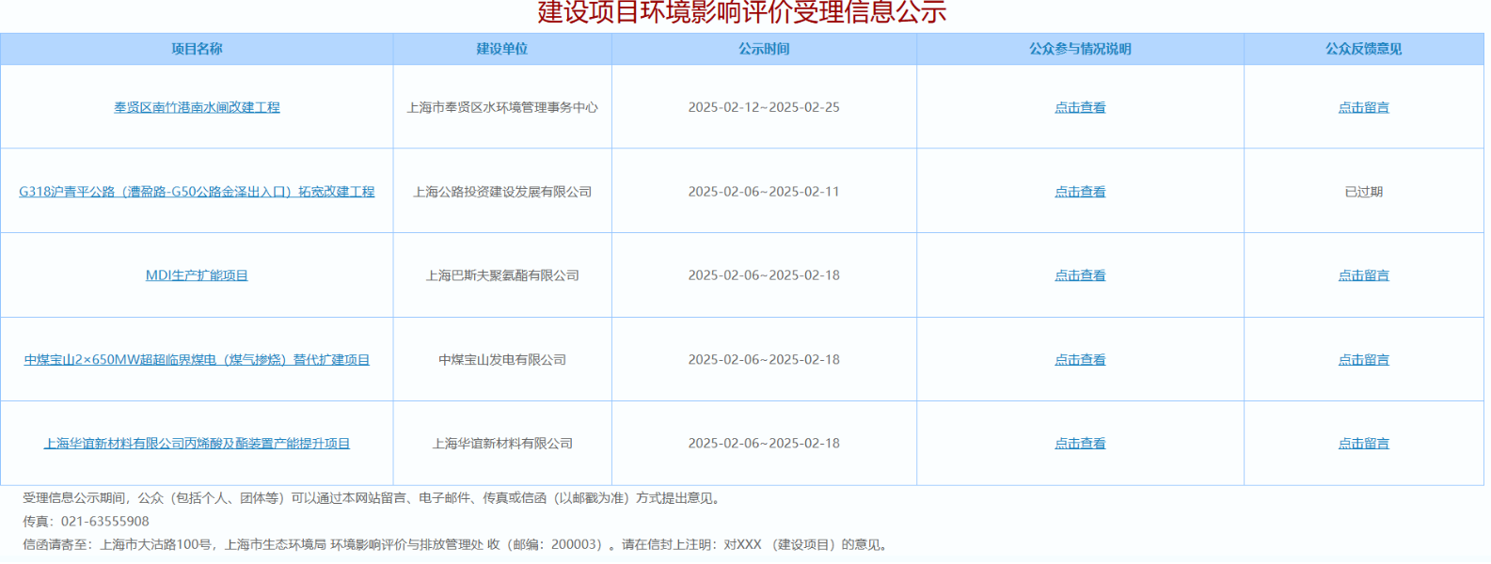
Task: Click the 项目名称 column header
Action: 197,49
